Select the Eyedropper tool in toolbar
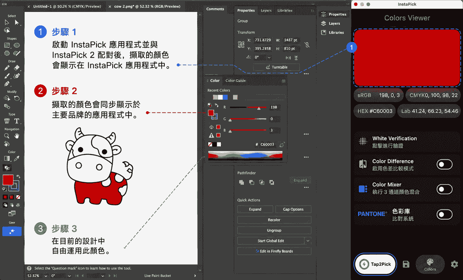The height and width of the screenshot is (280, 463). click(x=17, y=158)
